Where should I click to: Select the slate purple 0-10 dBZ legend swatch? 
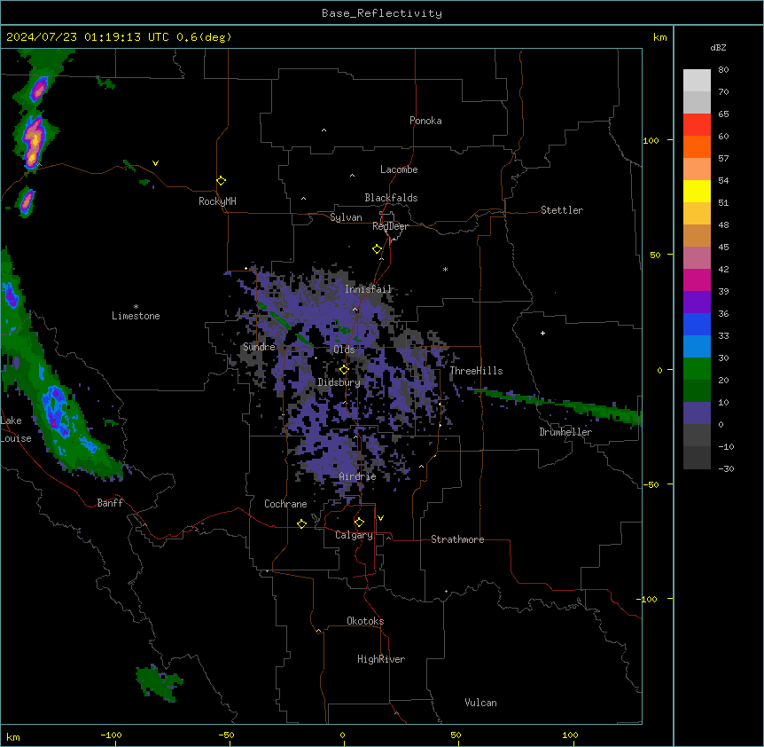point(697,413)
